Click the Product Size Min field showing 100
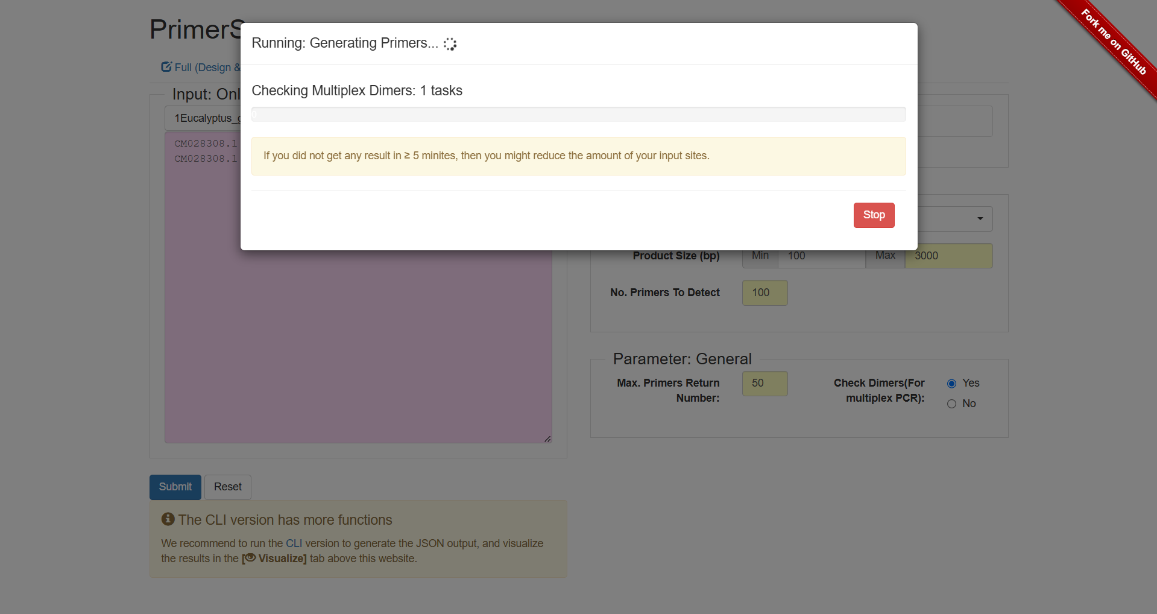 pos(821,255)
